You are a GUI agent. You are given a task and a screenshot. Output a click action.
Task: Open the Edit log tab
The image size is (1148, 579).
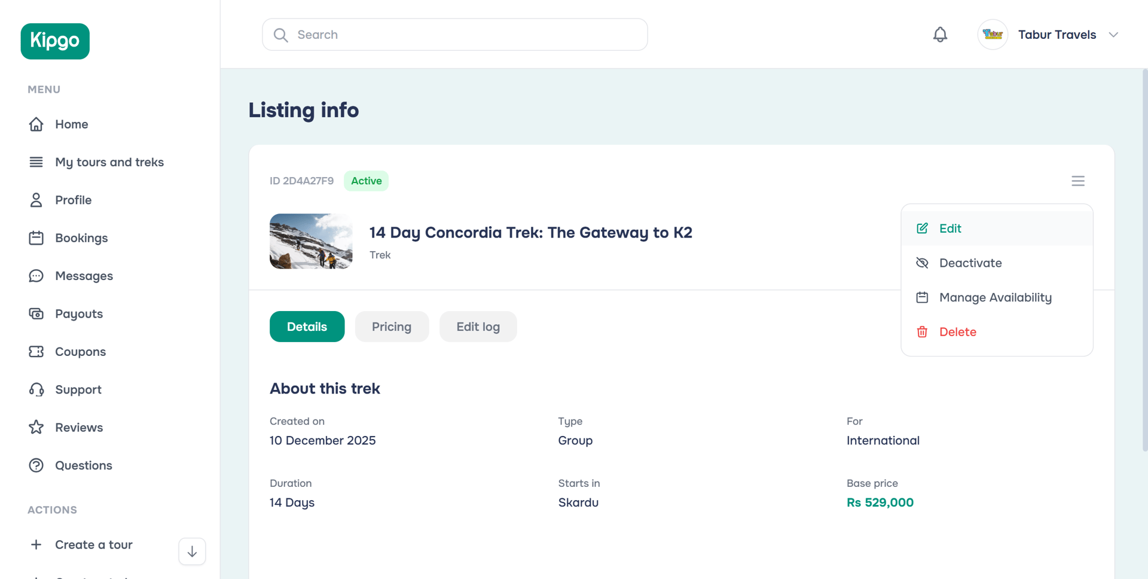[478, 327]
